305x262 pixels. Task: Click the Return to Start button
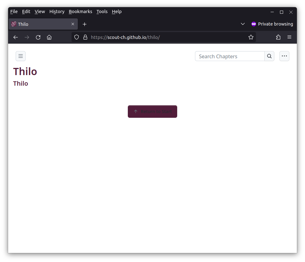click(x=152, y=111)
